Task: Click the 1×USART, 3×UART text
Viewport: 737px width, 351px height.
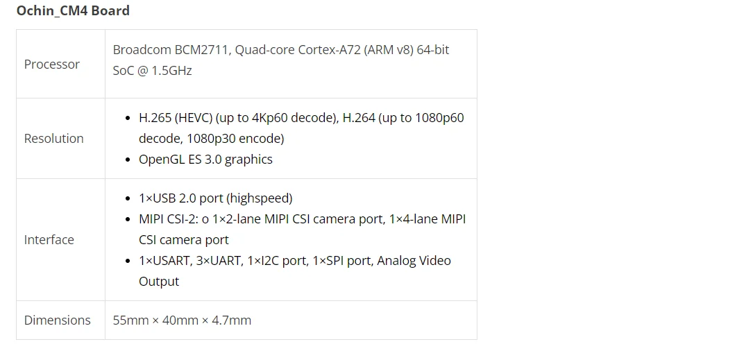Action: 189,260
